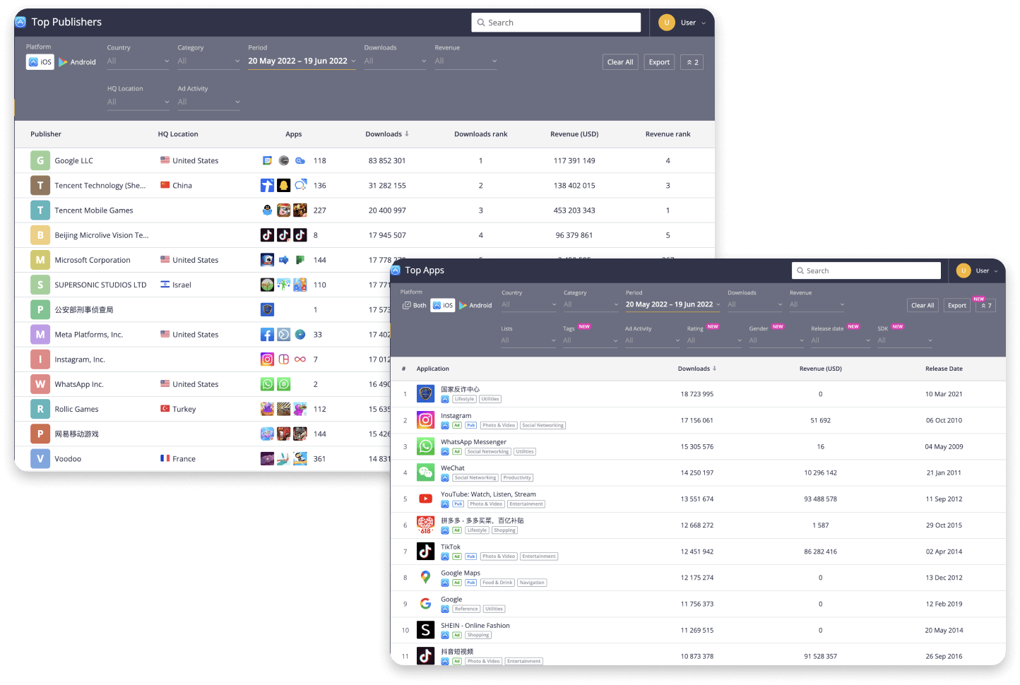This screenshot has width=1020, height=685.
Task: Collapse filters button in Top Apps
Action: pyautogui.click(x=986, y=306)
